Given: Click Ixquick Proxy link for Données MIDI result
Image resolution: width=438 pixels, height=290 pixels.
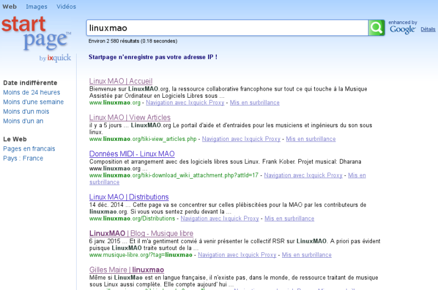Looking at the screenshot, I should (x=303, y=175).
